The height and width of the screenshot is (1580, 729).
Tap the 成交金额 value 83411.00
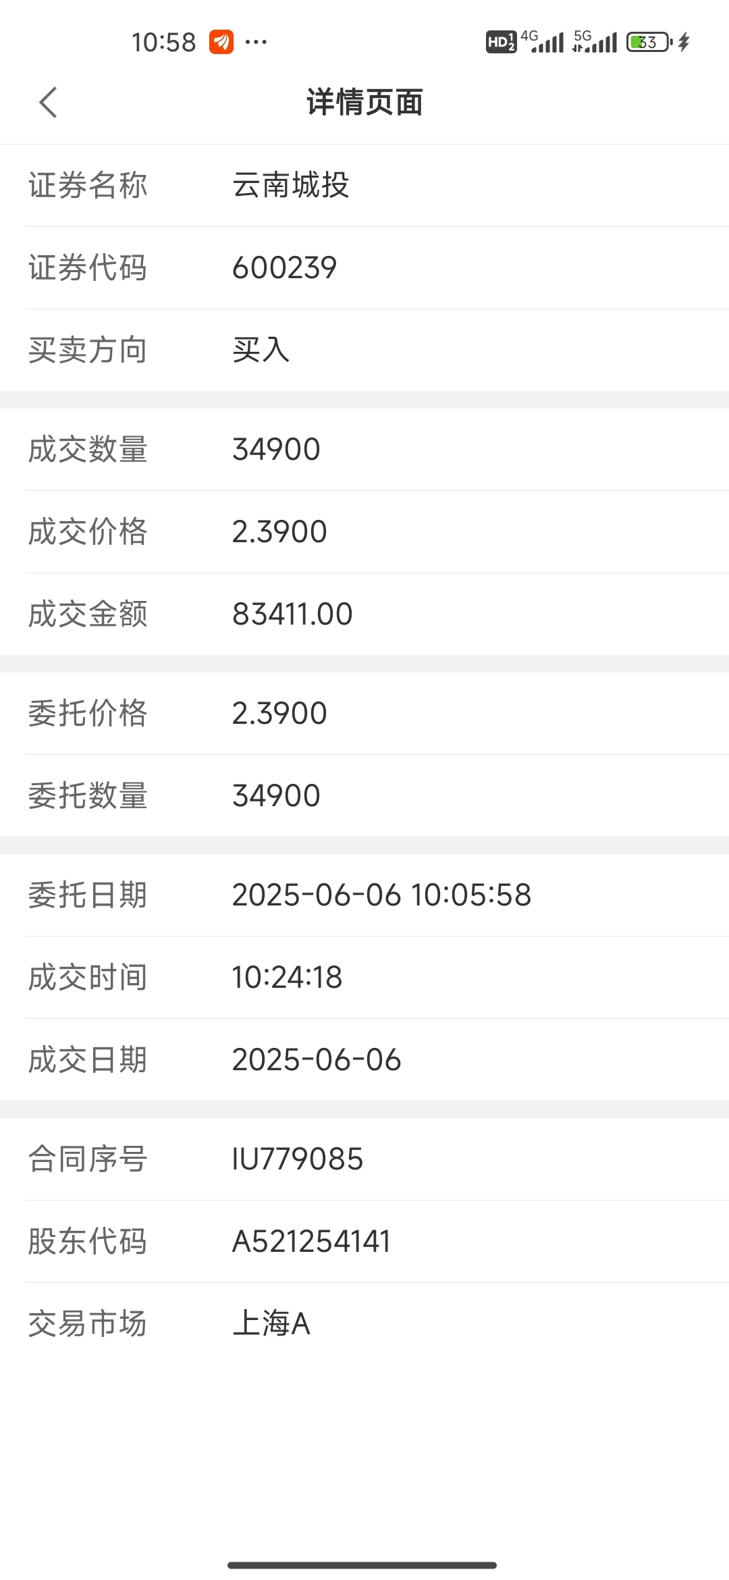tap(292, 614)
